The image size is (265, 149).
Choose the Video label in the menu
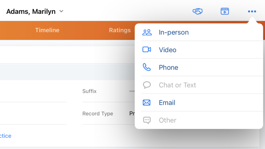pos(167,50)
